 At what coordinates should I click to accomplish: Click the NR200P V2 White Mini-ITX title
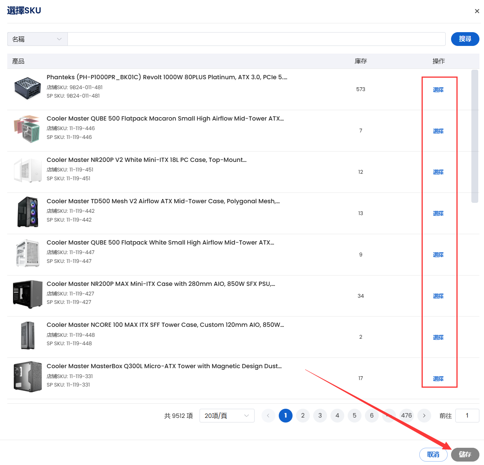(x=147, y=160)
